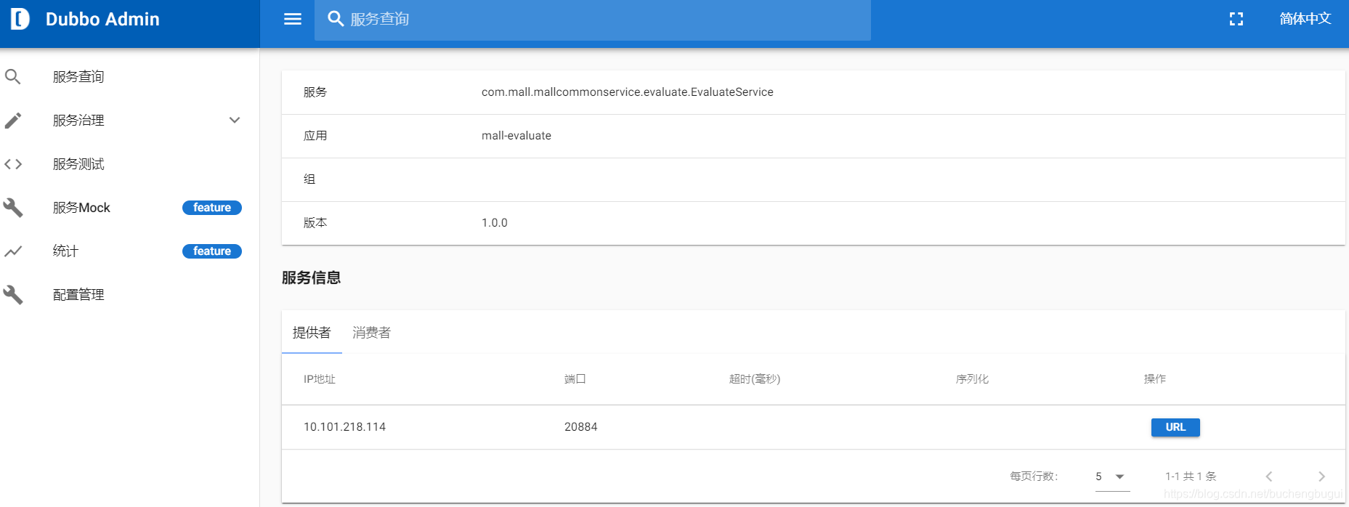Click the 组 row label
1349x507 pixels.
309,179
